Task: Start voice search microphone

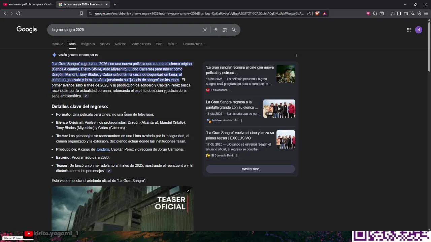Action: pos(216,30)
